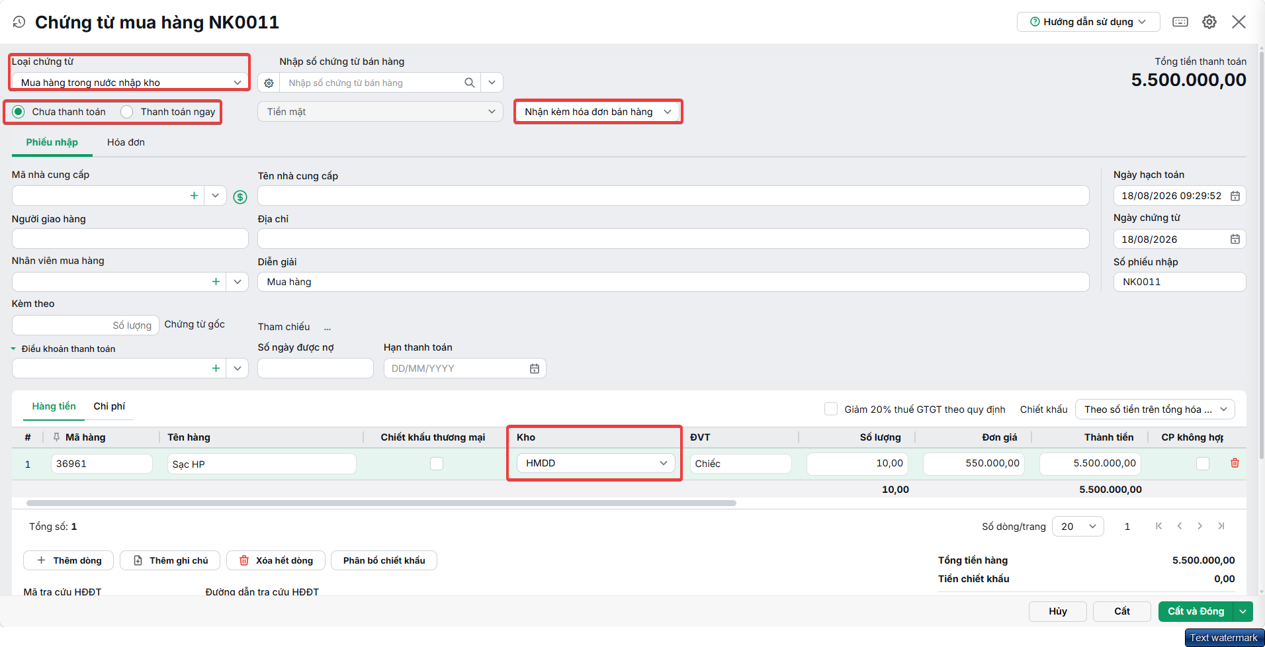This screenshot has width=1265, height=647.
Task: Open the calendar for Ngày chứng từ
Action: coord(1235,239)
